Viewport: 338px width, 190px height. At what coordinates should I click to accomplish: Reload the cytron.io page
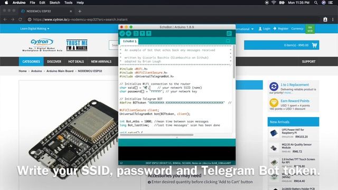click(20, 20)
